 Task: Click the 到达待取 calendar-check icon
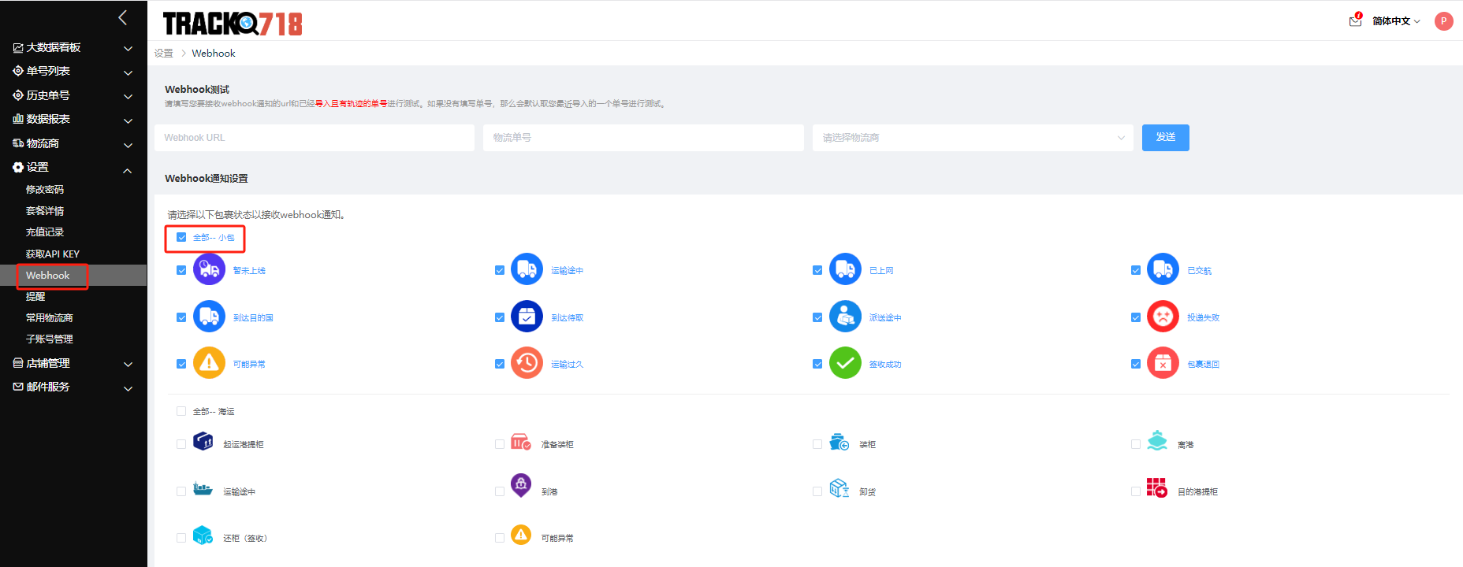pyautogui.click(x=527, y=317)
